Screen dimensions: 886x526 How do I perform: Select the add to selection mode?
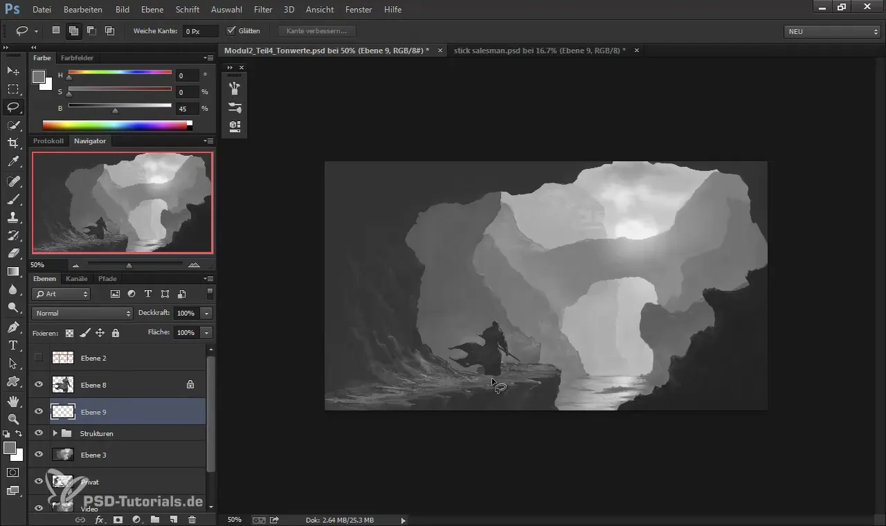(73, 31)
